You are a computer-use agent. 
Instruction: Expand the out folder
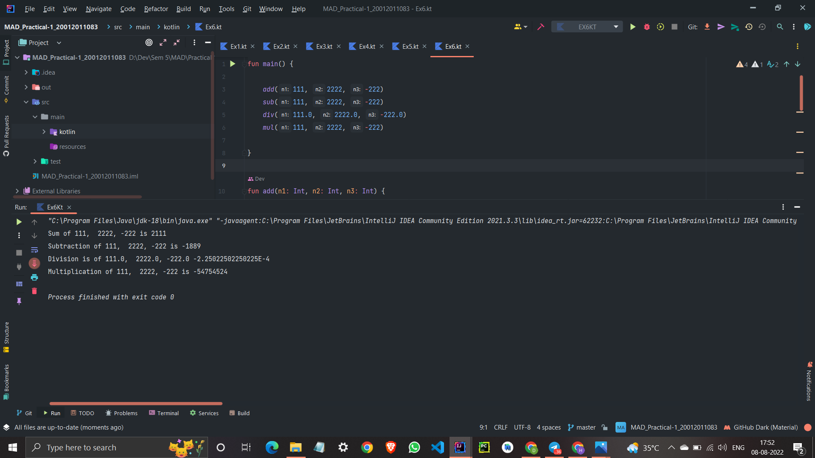click(26, 87)
